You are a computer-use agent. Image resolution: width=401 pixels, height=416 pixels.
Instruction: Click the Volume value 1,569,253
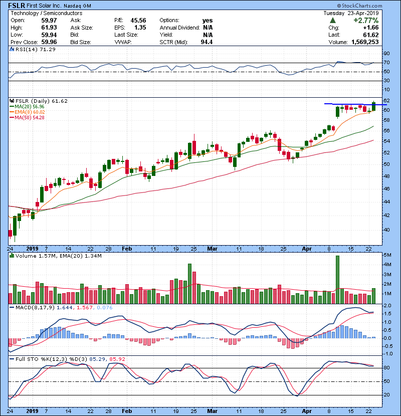tap(365, 42)
